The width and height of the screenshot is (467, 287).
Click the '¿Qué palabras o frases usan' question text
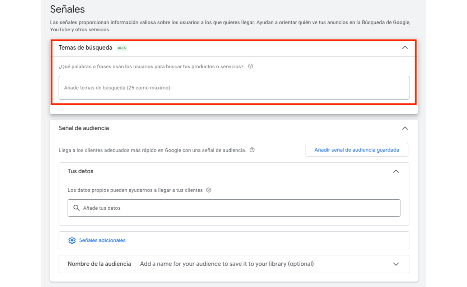[x=151, y=66]
